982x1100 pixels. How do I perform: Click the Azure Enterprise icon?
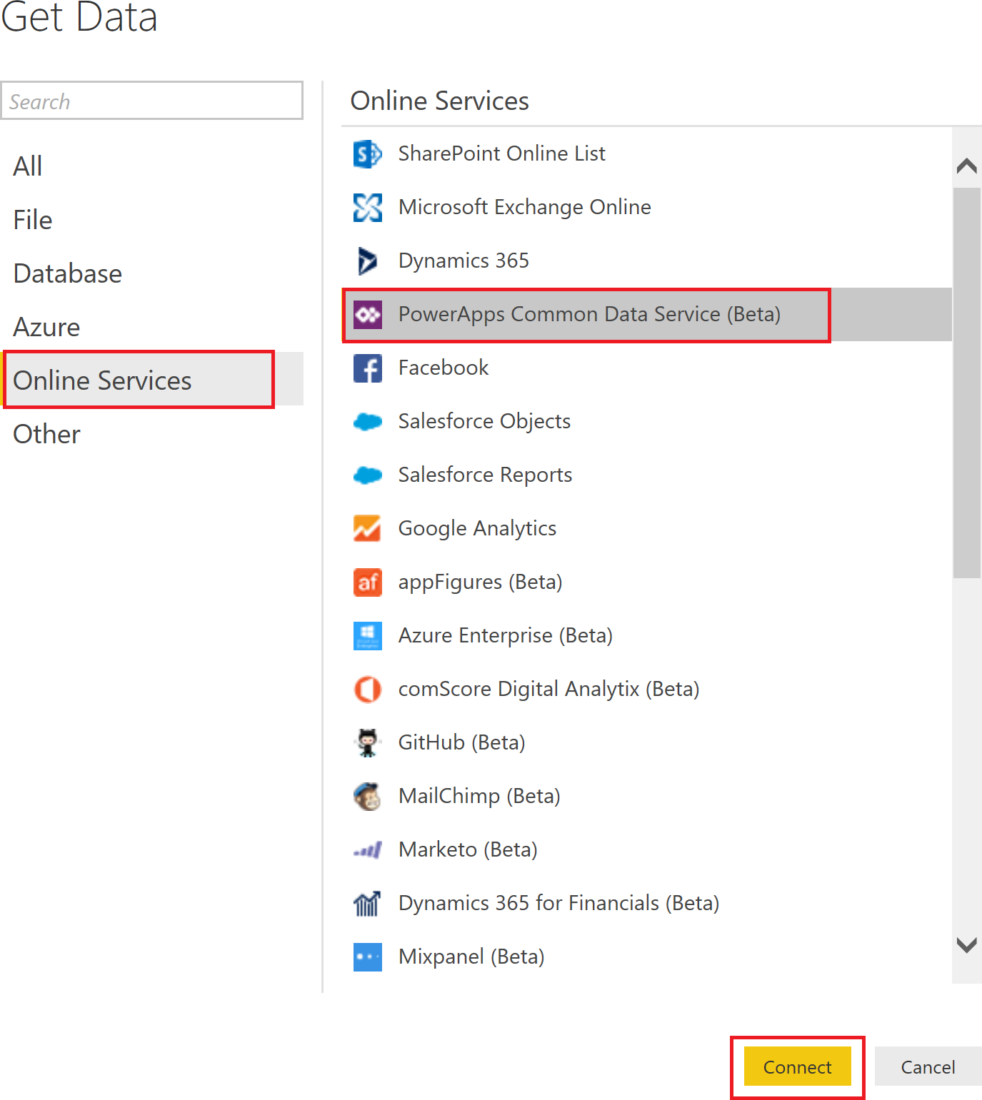click(368, 636)
